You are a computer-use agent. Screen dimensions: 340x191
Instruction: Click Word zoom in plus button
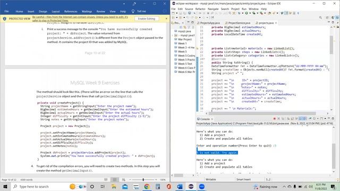coord(156,180)
